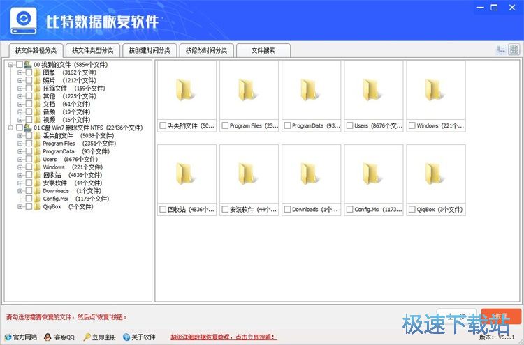This screenshot has width=524, height=345.
Task: Click the 立即注册 key icon
Action: 87,337
